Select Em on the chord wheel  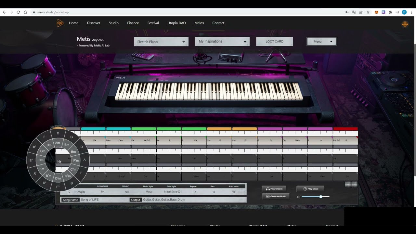(67, 145)
